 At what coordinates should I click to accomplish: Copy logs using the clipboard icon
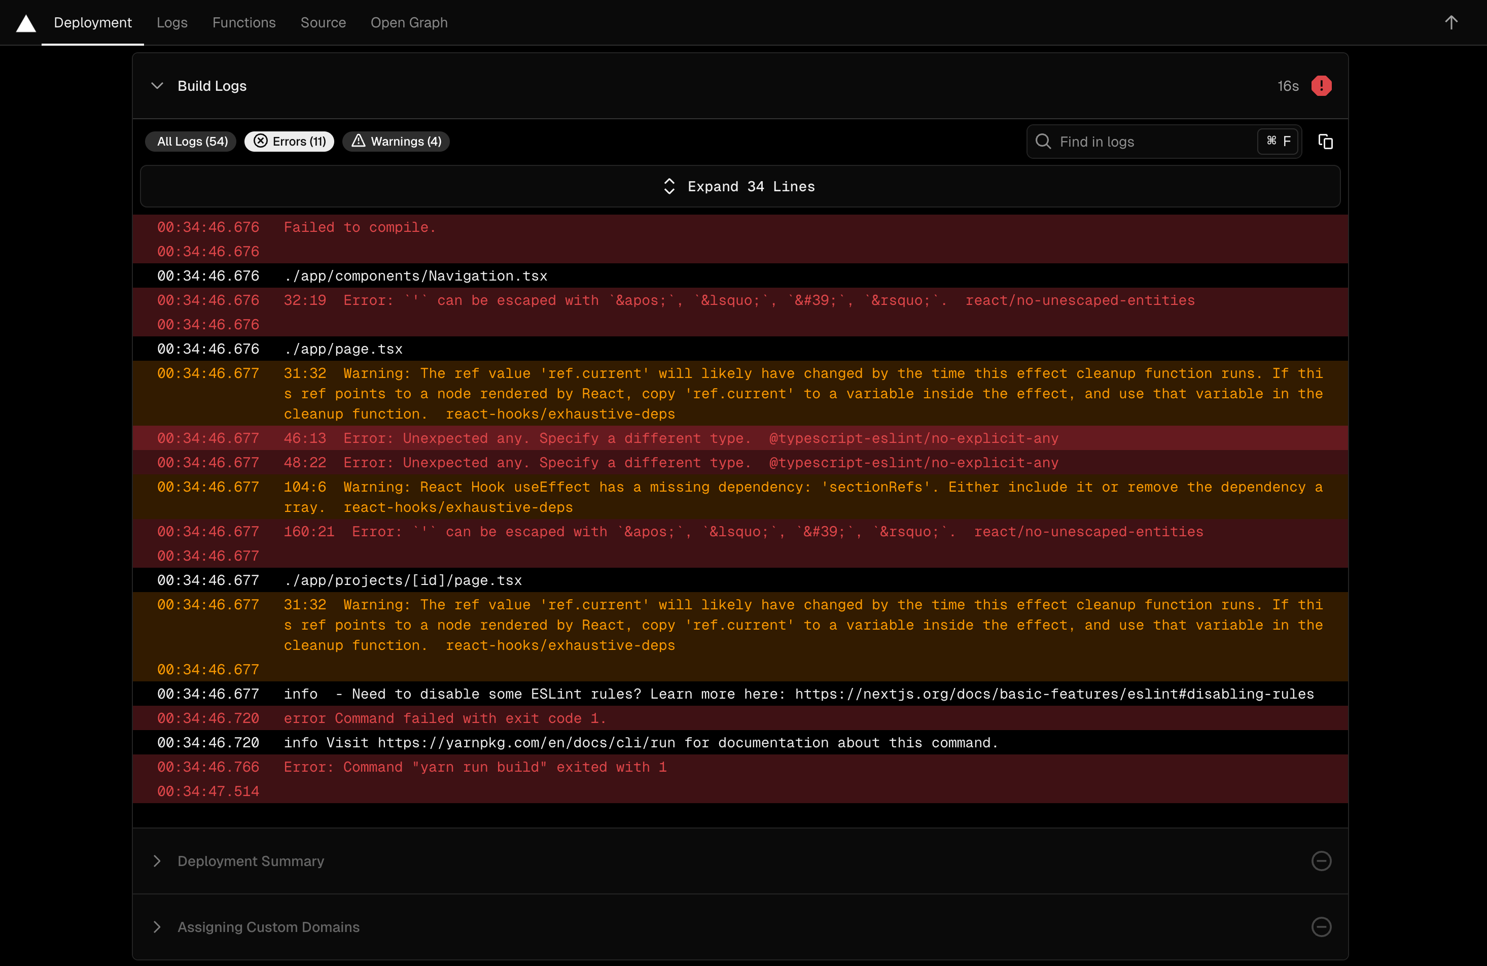(x=1325, y=142)
